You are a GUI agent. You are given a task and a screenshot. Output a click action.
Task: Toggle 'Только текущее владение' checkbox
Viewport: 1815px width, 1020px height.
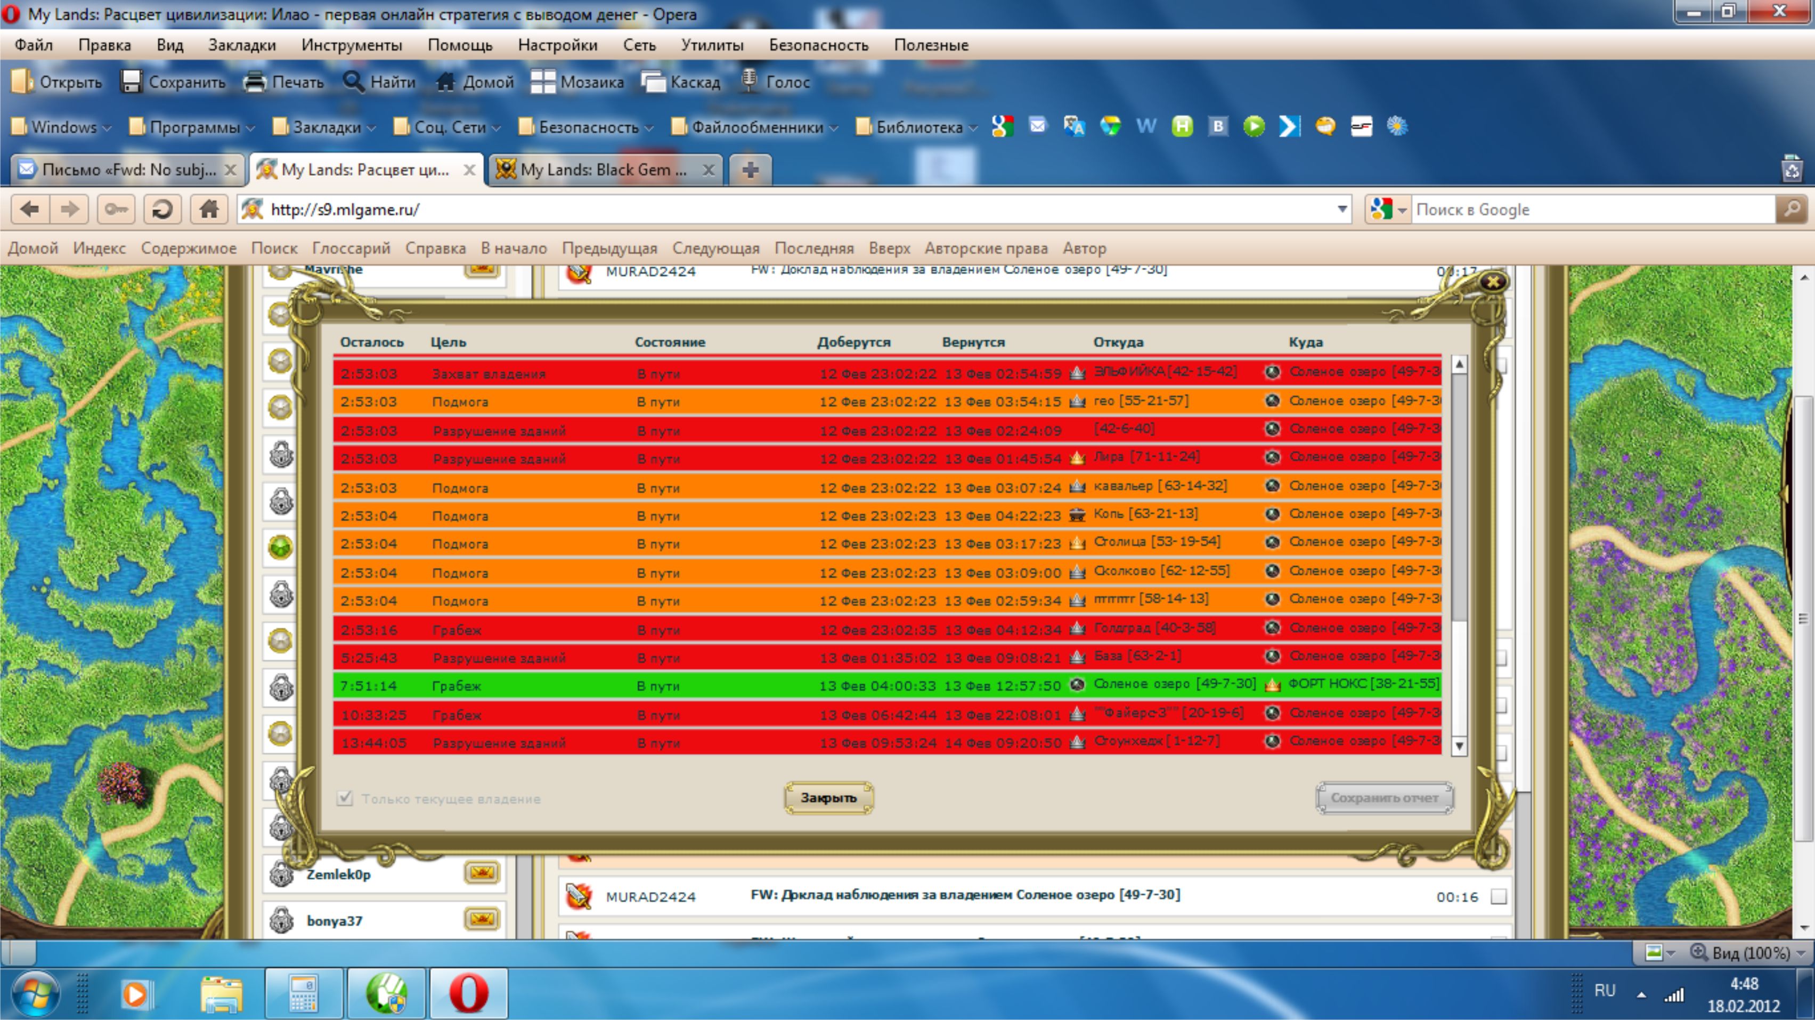(345, 798)
